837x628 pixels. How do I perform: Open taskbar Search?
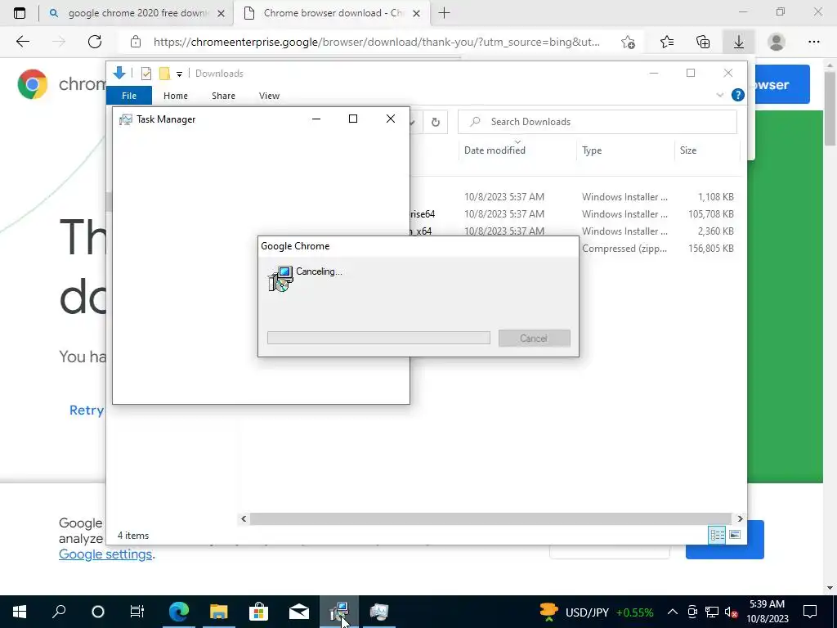pos(59,612)
